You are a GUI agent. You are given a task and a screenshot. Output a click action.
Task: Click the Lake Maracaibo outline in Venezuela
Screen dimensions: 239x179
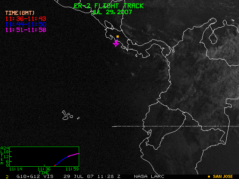(x=214, y=37)
